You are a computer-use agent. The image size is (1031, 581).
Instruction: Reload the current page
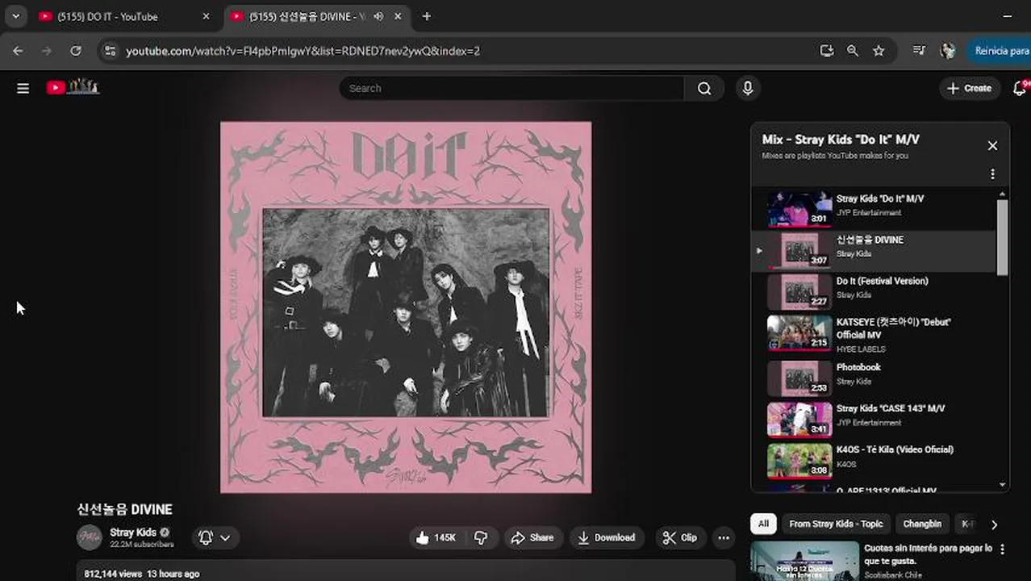point(75,51)
